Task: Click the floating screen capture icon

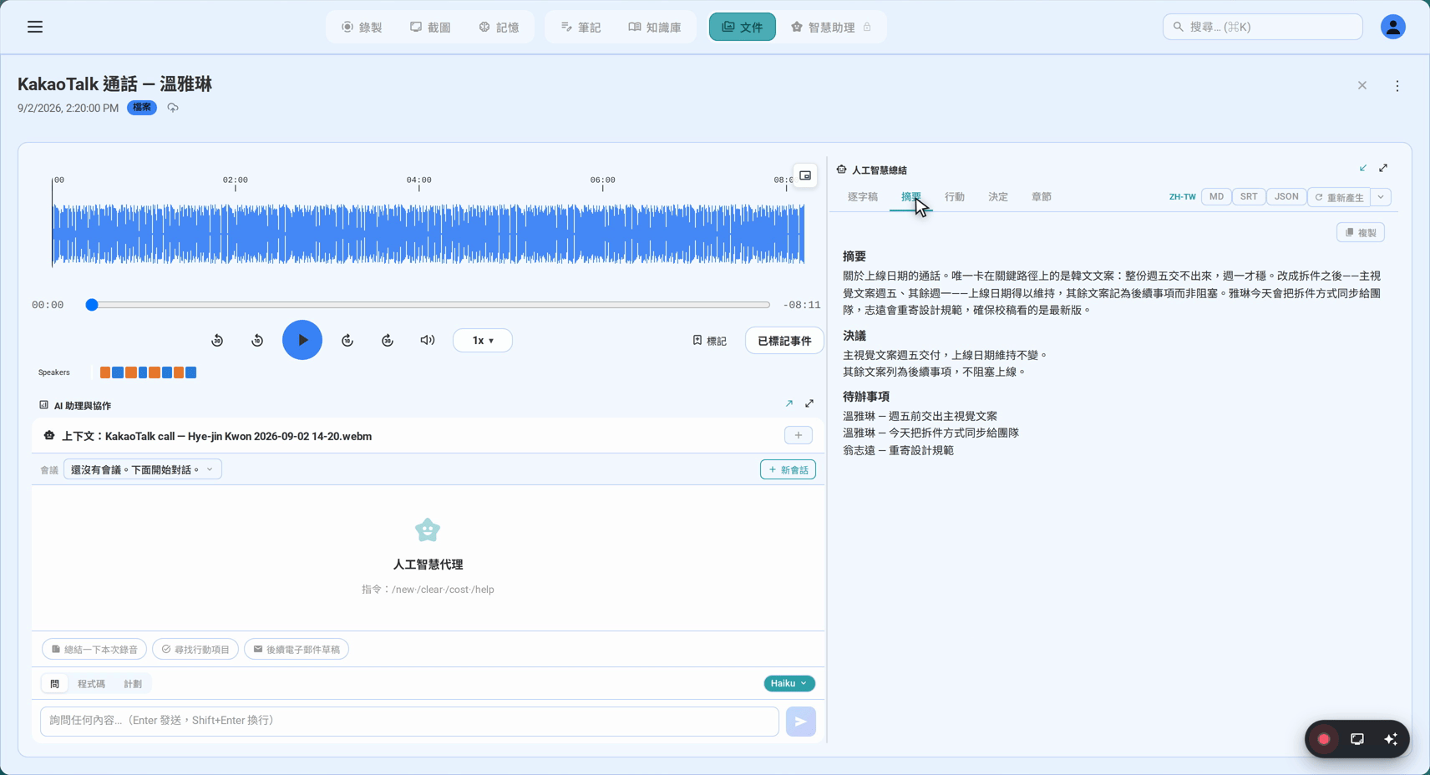Action: coord(1357,739)
